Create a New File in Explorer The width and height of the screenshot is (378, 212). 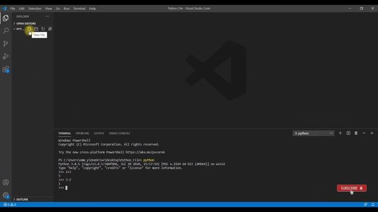point(29,29)
